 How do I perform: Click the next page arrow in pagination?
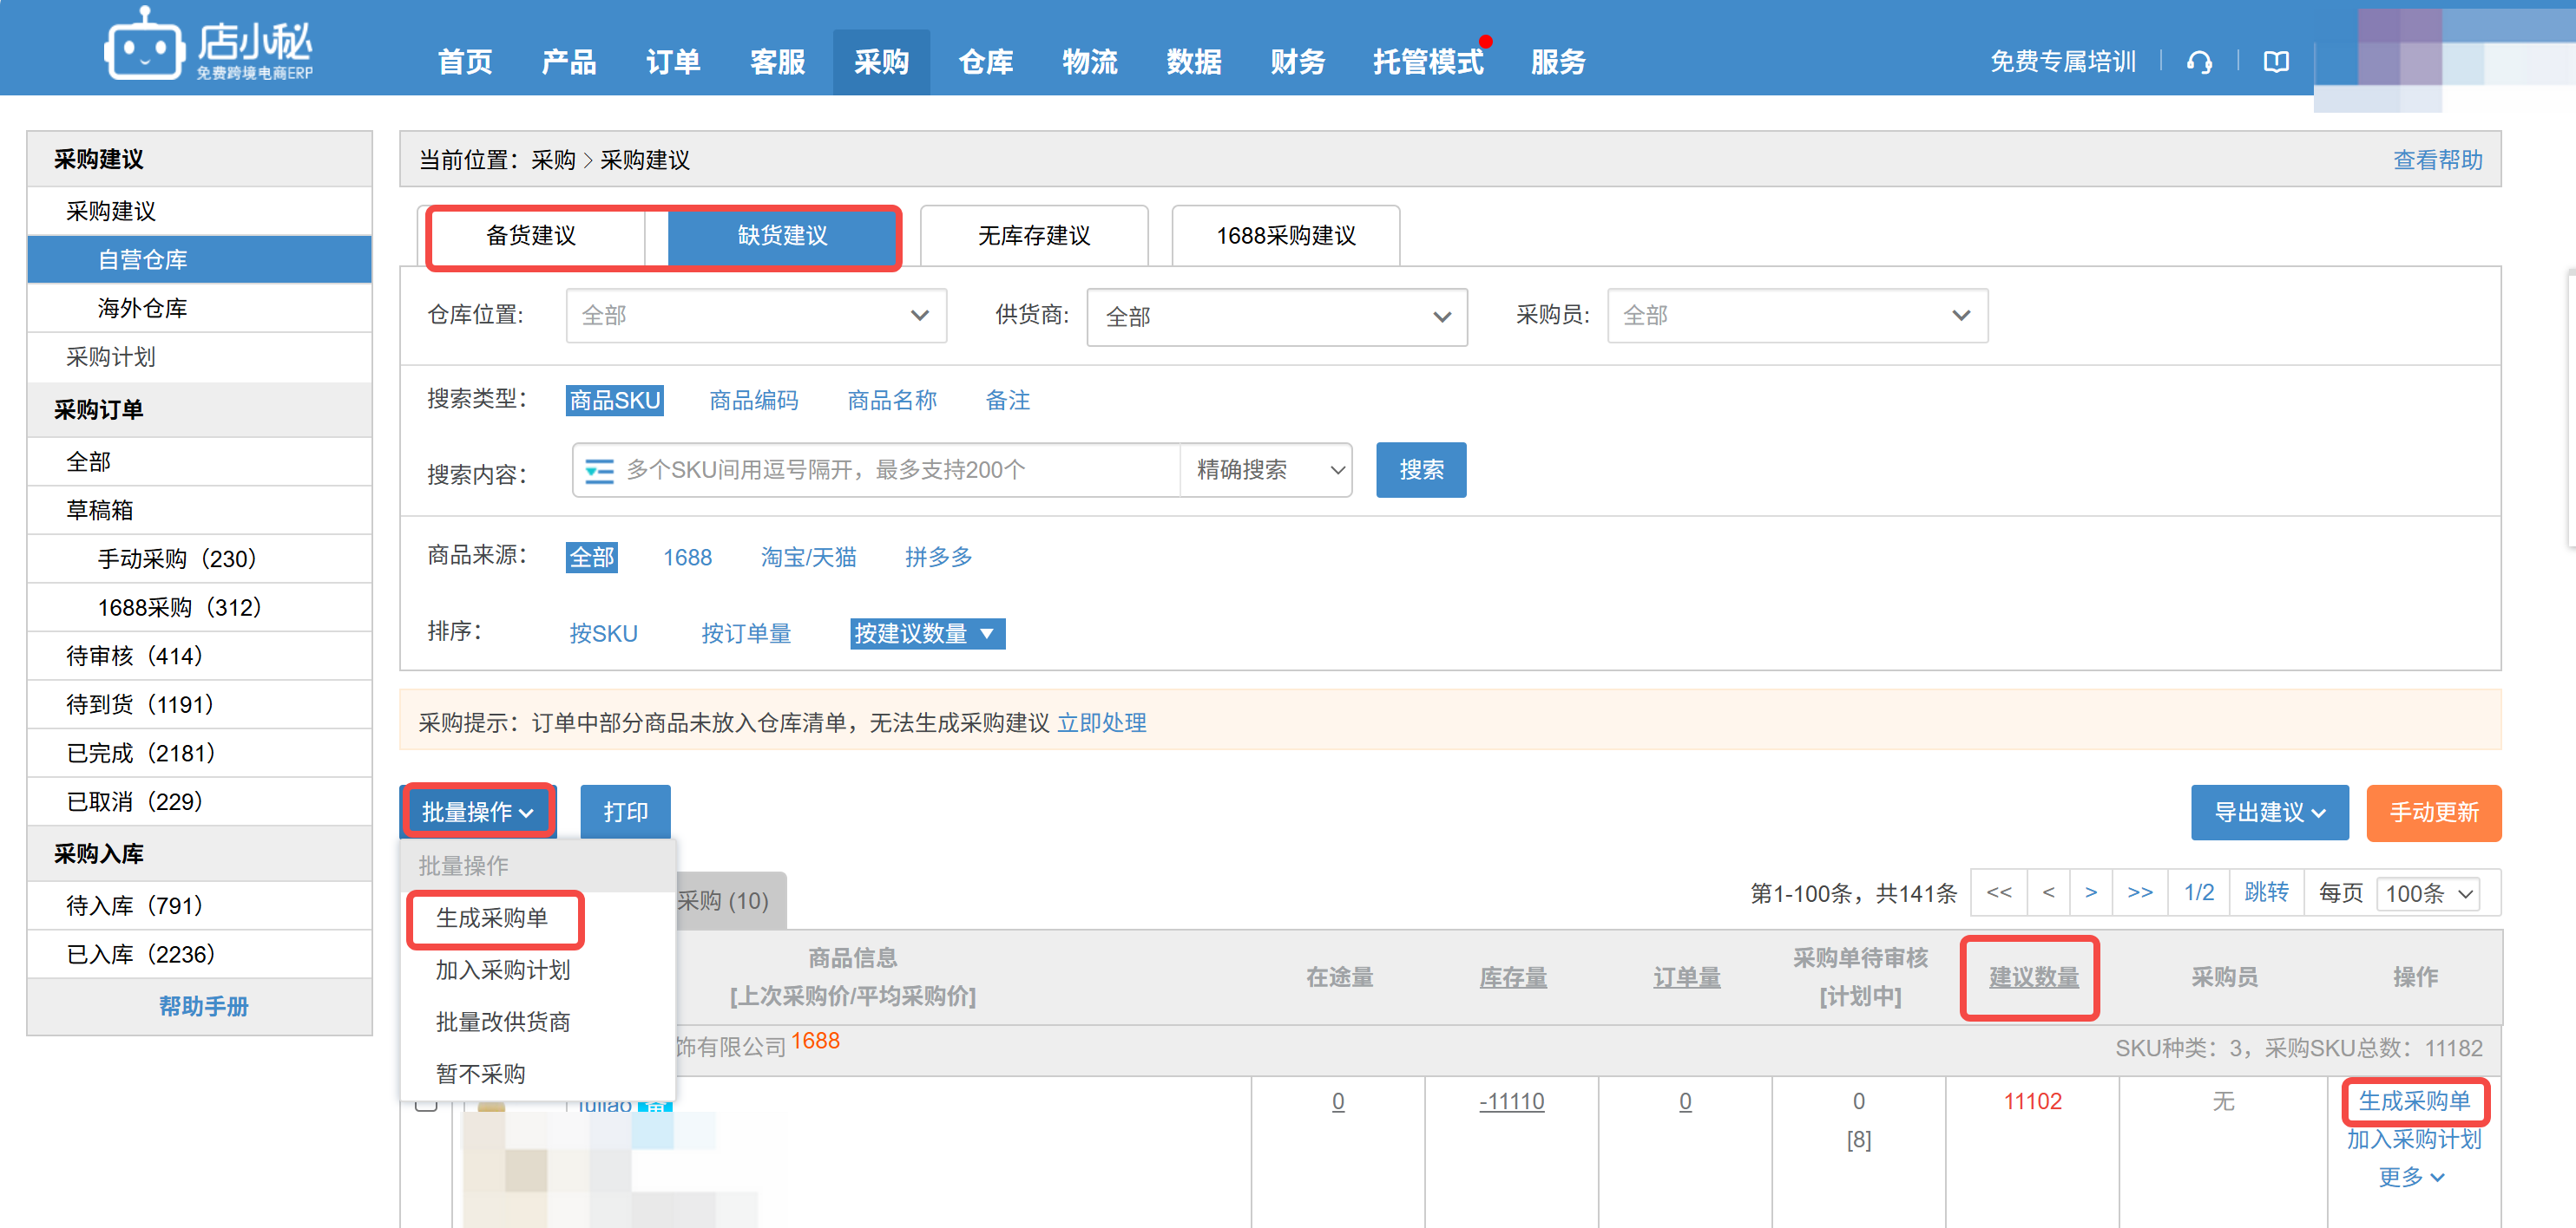[x=2091, y=892]
